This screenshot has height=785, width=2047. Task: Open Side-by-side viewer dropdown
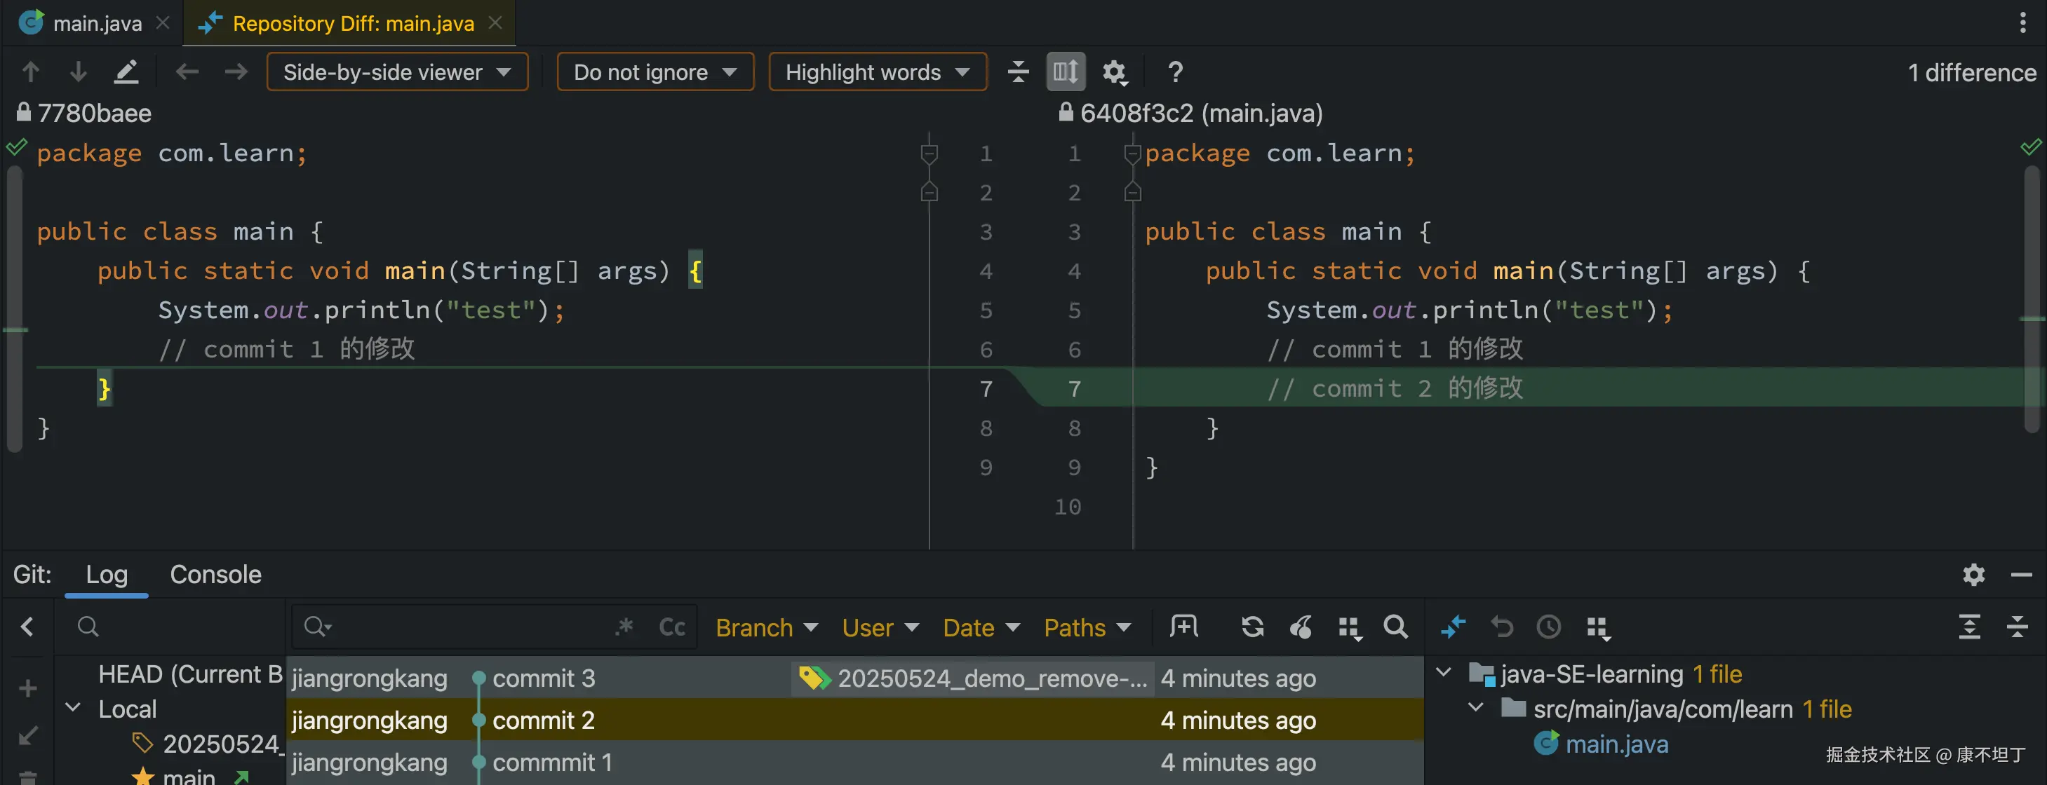(396, 72)
